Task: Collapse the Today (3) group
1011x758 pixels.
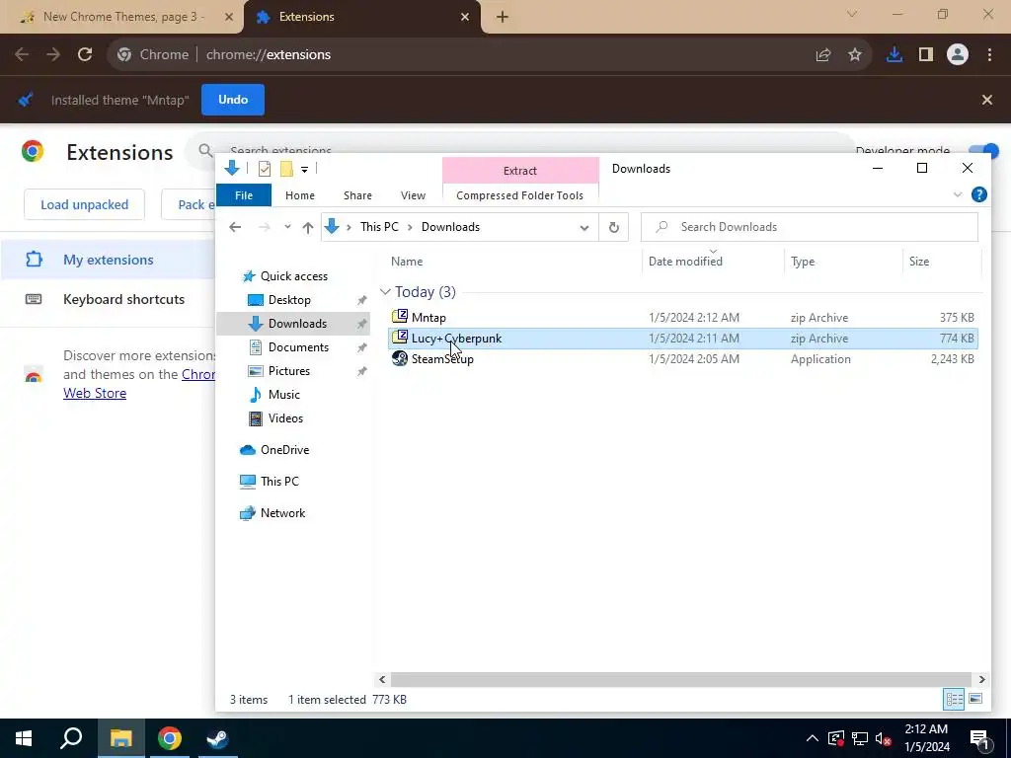Action: click(385, 292)
